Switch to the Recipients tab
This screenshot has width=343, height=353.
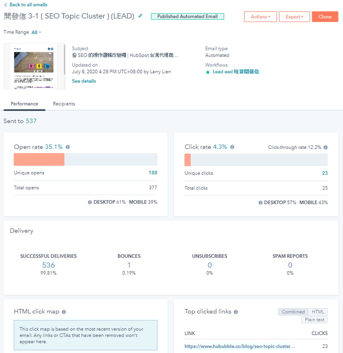click(64, 104)
